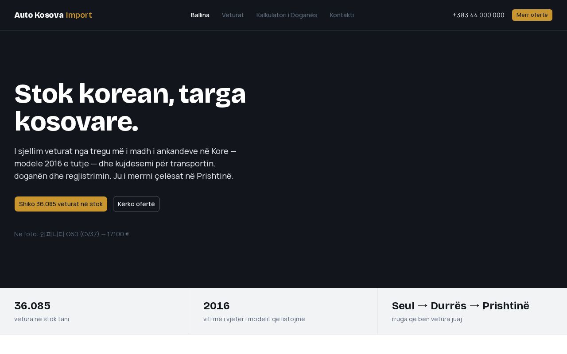Click the Merr ofertë button
This screenshot has width=567, height=354.
click(532, 15)
